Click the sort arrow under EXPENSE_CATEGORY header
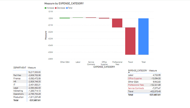Image resolution: width=190 pixels, height=108 pixels. 129,72
